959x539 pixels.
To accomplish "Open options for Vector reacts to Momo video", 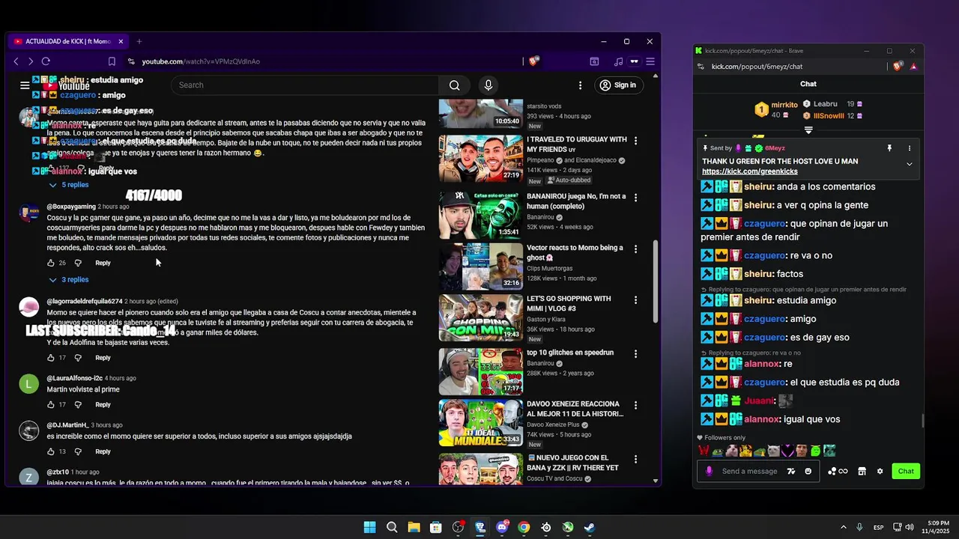I will [x=636, y=249].
